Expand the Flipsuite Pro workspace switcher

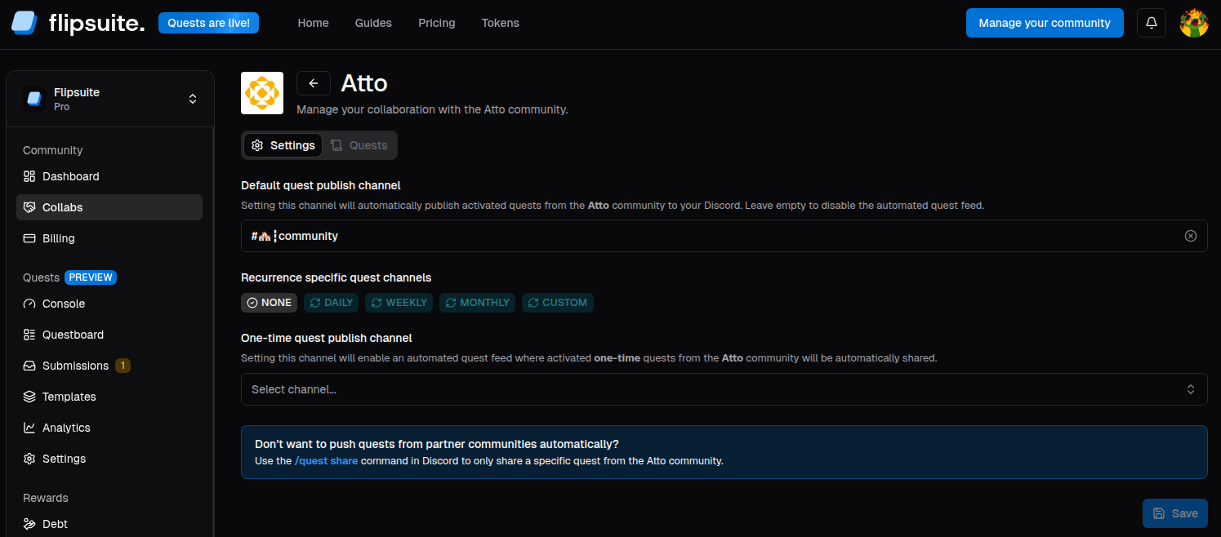[109, 99]
